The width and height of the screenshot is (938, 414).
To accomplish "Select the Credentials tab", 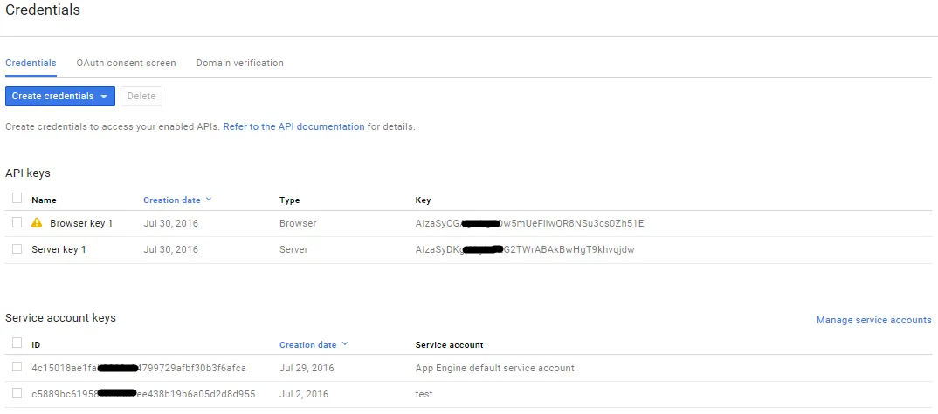I will [x=31, y=63].
